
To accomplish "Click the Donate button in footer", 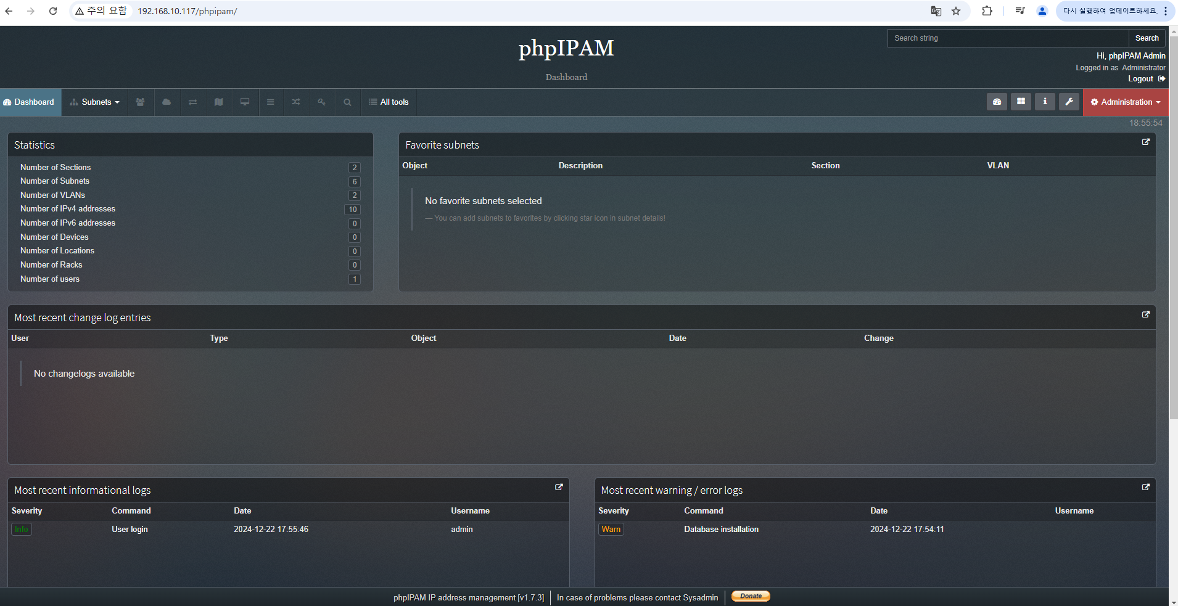I will 751,596.
